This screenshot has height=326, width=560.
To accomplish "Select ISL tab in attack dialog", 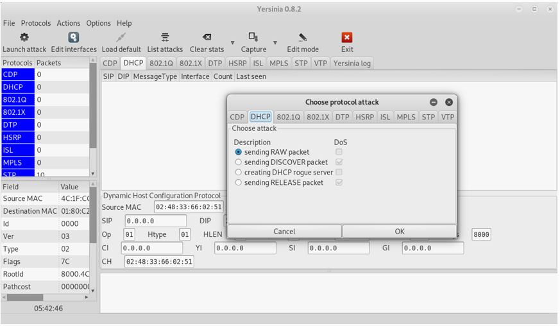I will tap(385, 117).
